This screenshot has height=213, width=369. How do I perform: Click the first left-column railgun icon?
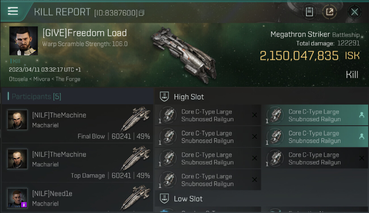(168, 115)
